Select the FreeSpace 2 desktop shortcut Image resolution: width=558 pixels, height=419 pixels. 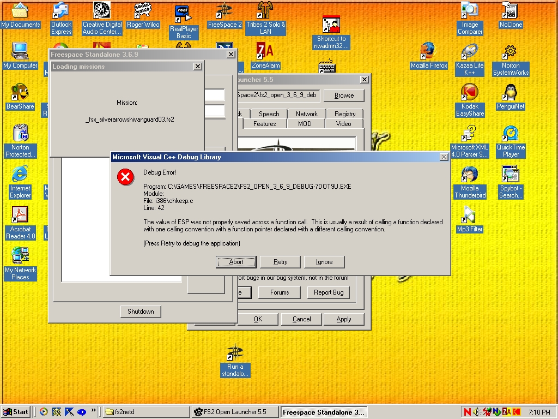[225, 15]
